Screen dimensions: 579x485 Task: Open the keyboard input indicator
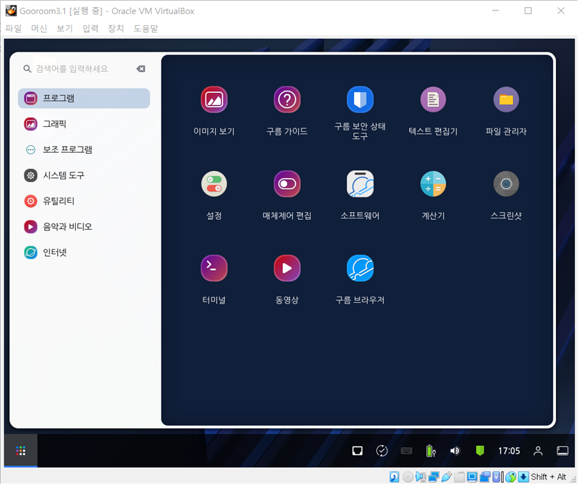click(407, 452)
